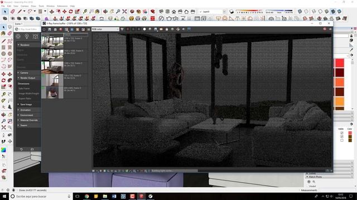Open fifth render history thumbnail 800 x 800
Viewport: 357px width, 200px height.
pyautogui.click(x=52, y=92)
